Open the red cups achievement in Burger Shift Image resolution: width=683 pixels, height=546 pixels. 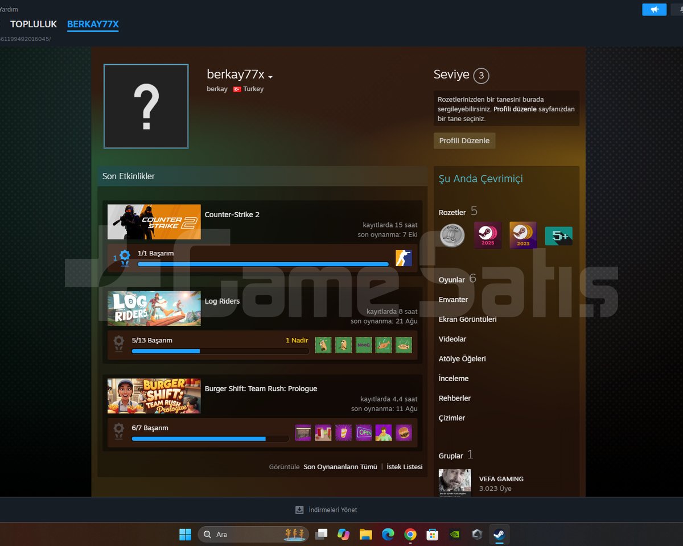click(x=323, y=432)
